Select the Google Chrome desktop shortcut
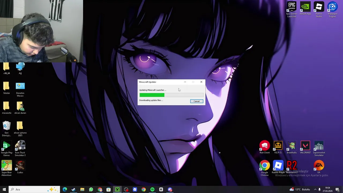This screenshot has width=343, height=193. pos(264,168)
